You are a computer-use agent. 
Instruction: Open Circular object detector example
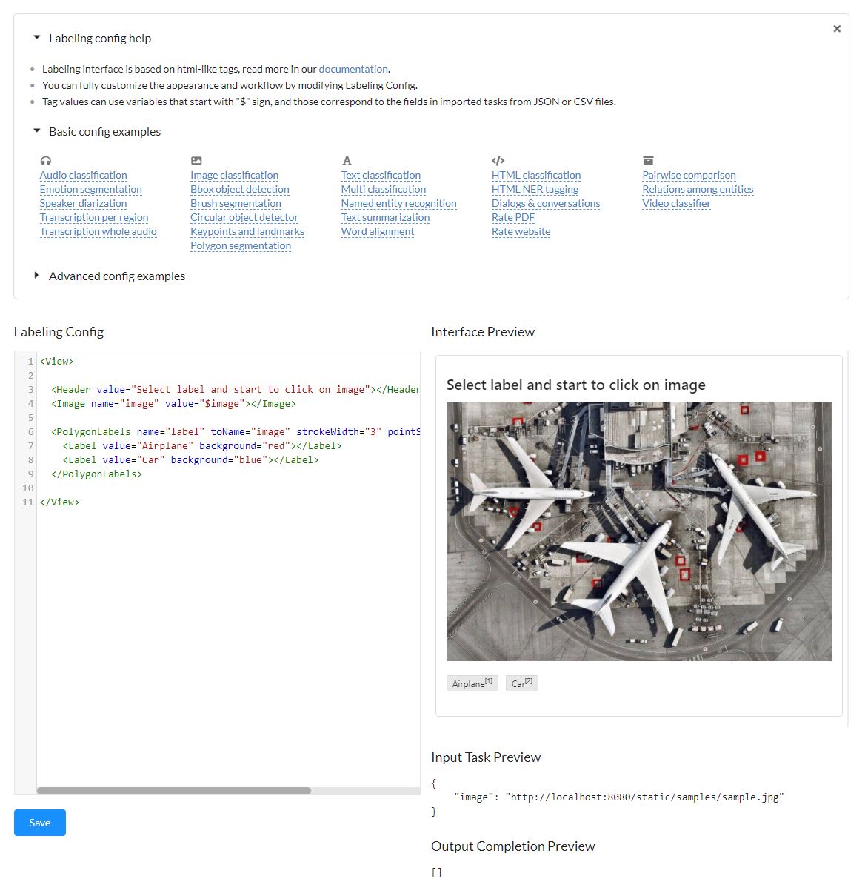click(x=244, y=218)
